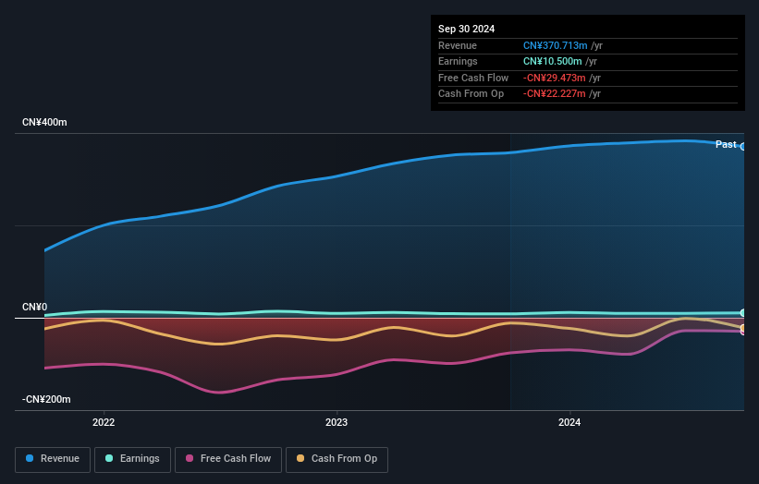Click the CN¥370.713m revenue value

point(556,45)
